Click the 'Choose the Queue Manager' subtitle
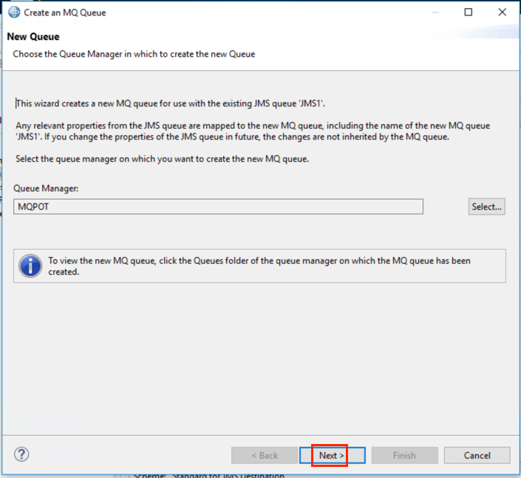This screenshot has height=478, width=521. pyautogui.click(x=134, y=54)
